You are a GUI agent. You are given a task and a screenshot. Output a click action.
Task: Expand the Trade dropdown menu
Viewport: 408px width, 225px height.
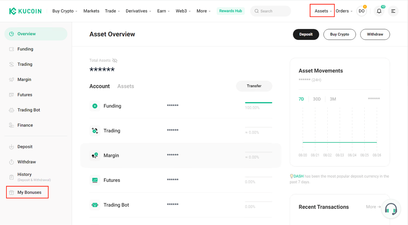click(x=112, y=11)
